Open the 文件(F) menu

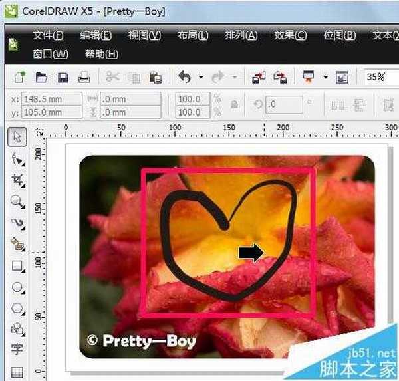(x=48, y=35)
